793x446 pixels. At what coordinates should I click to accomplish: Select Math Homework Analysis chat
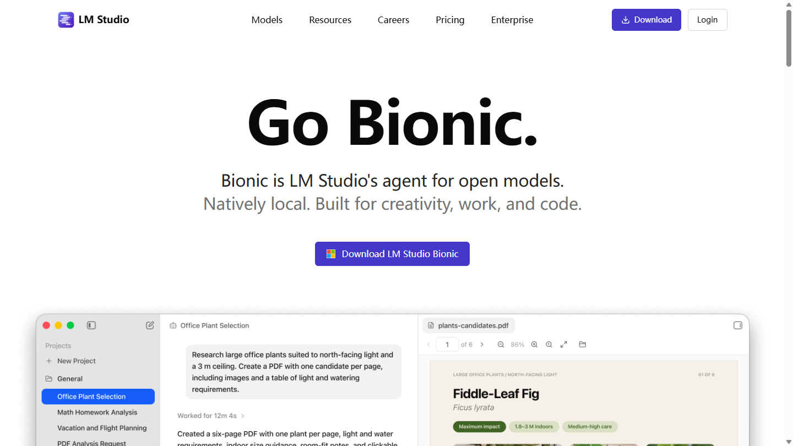point(98,412)
